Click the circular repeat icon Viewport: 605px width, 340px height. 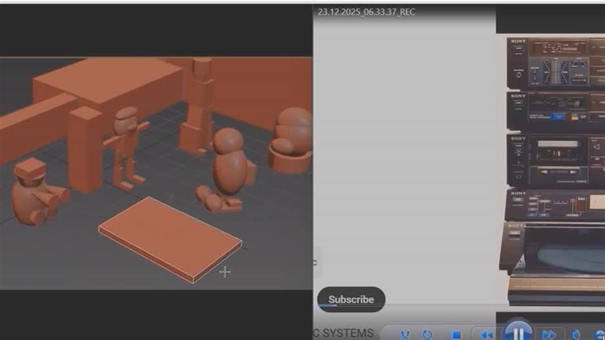coord(426,334)
